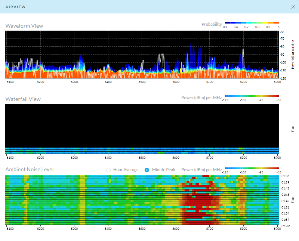
Task: Select the Hour Average radio option
Action: [x=108, y=170]
